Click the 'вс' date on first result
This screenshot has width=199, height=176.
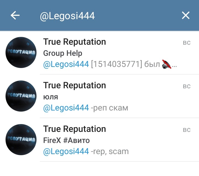click(187, 43)
